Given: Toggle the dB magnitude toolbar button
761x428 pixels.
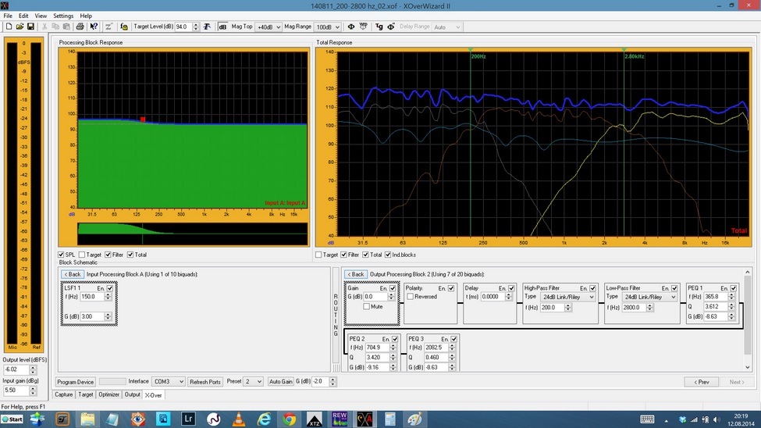Looking at the screenshot, I should click(222, 27).
